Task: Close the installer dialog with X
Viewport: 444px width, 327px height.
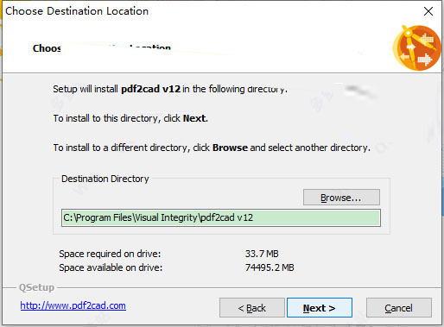Action: pos(428,11)
